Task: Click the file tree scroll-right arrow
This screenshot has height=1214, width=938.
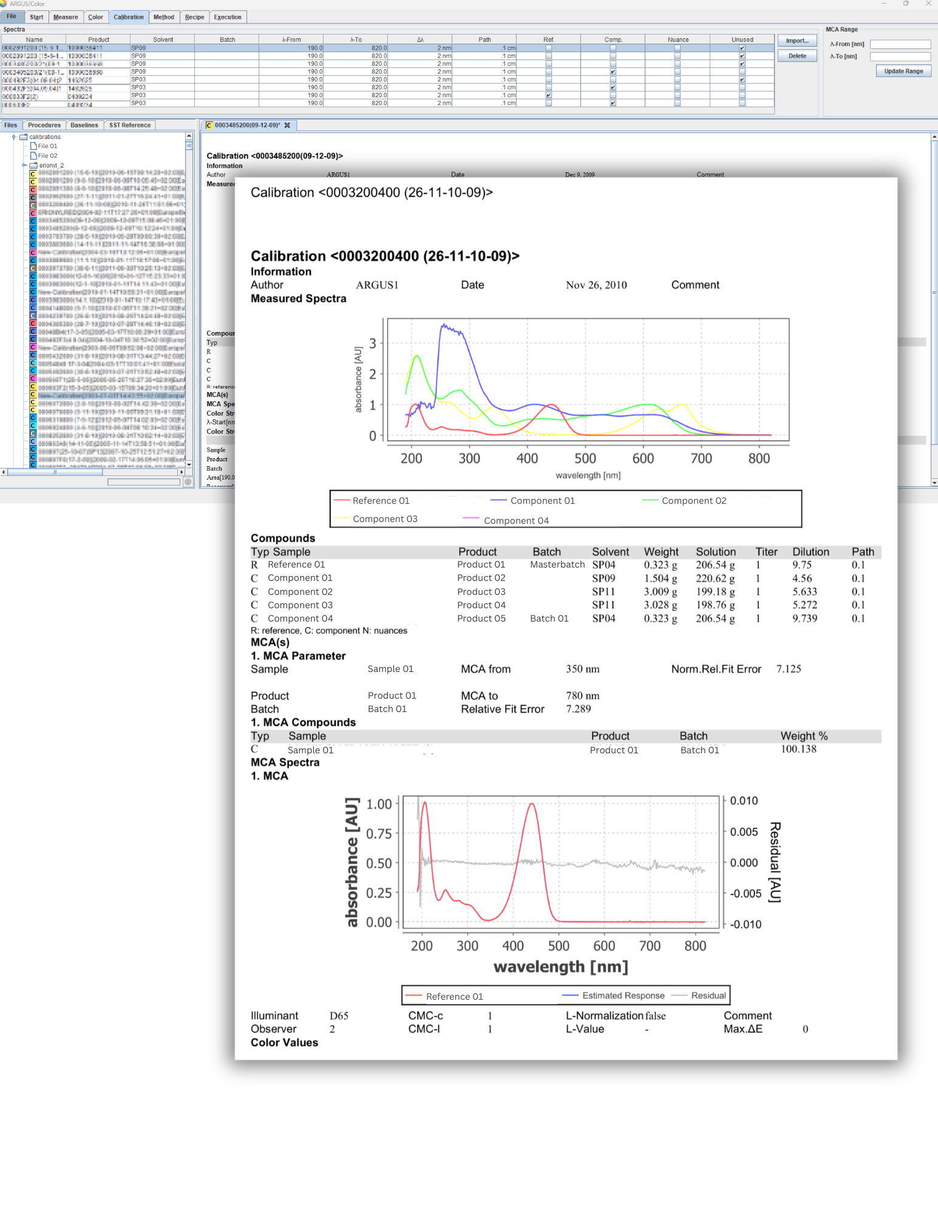Action: point(181,472)
